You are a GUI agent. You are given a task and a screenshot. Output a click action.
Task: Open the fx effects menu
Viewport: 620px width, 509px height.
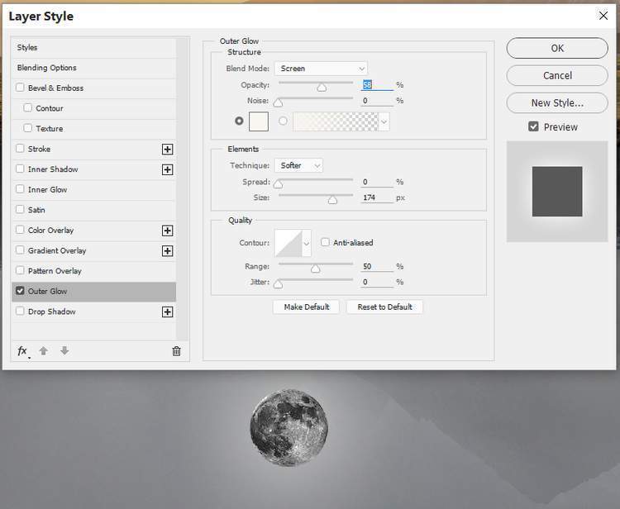(x=22, y=351)
